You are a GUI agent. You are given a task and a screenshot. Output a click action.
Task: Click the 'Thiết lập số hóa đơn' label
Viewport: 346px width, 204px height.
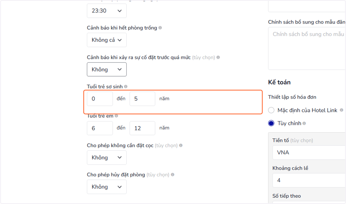[292, 97]
